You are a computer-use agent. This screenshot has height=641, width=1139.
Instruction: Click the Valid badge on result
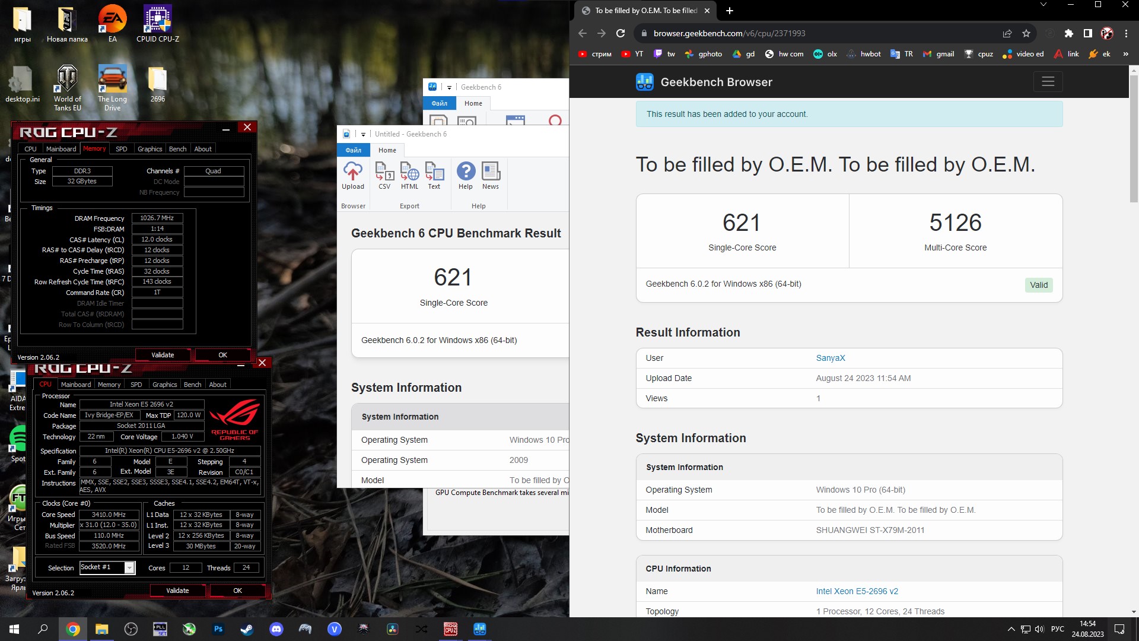(1039, 285)
